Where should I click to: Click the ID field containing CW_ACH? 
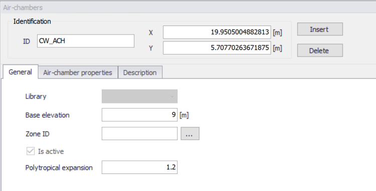[86, 41]
